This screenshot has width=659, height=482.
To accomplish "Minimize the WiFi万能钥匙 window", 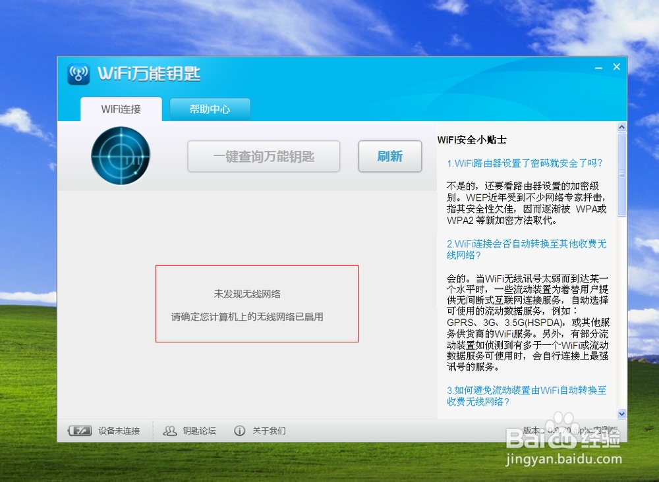I will point(598,67).
